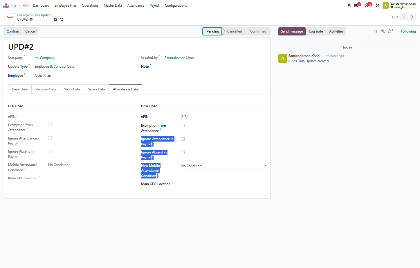Open the messages chat icon
This screenshot has width=420, height=268.
pyautogui.click(x=357, y=5)
